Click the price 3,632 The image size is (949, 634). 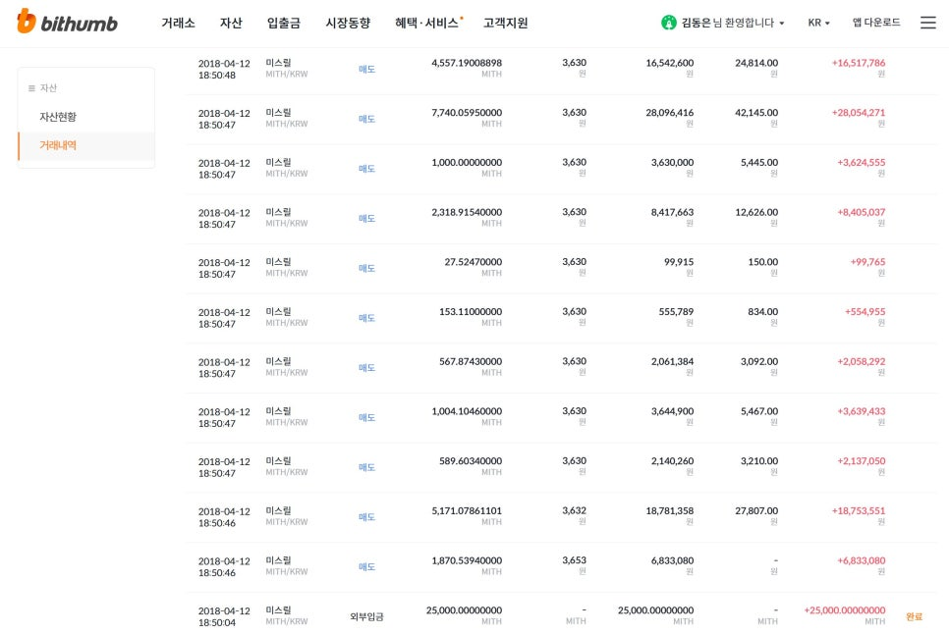574,510
